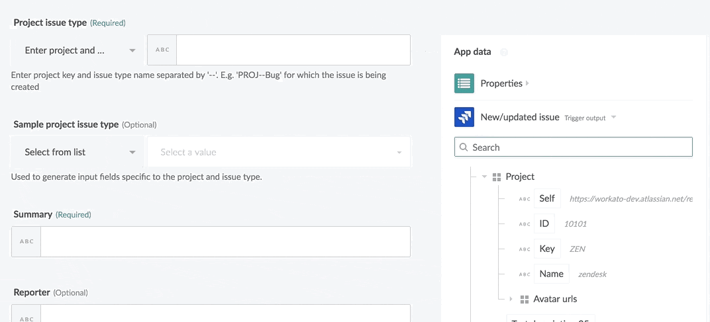
Task: Select the Key datapill
Action: 547,249
